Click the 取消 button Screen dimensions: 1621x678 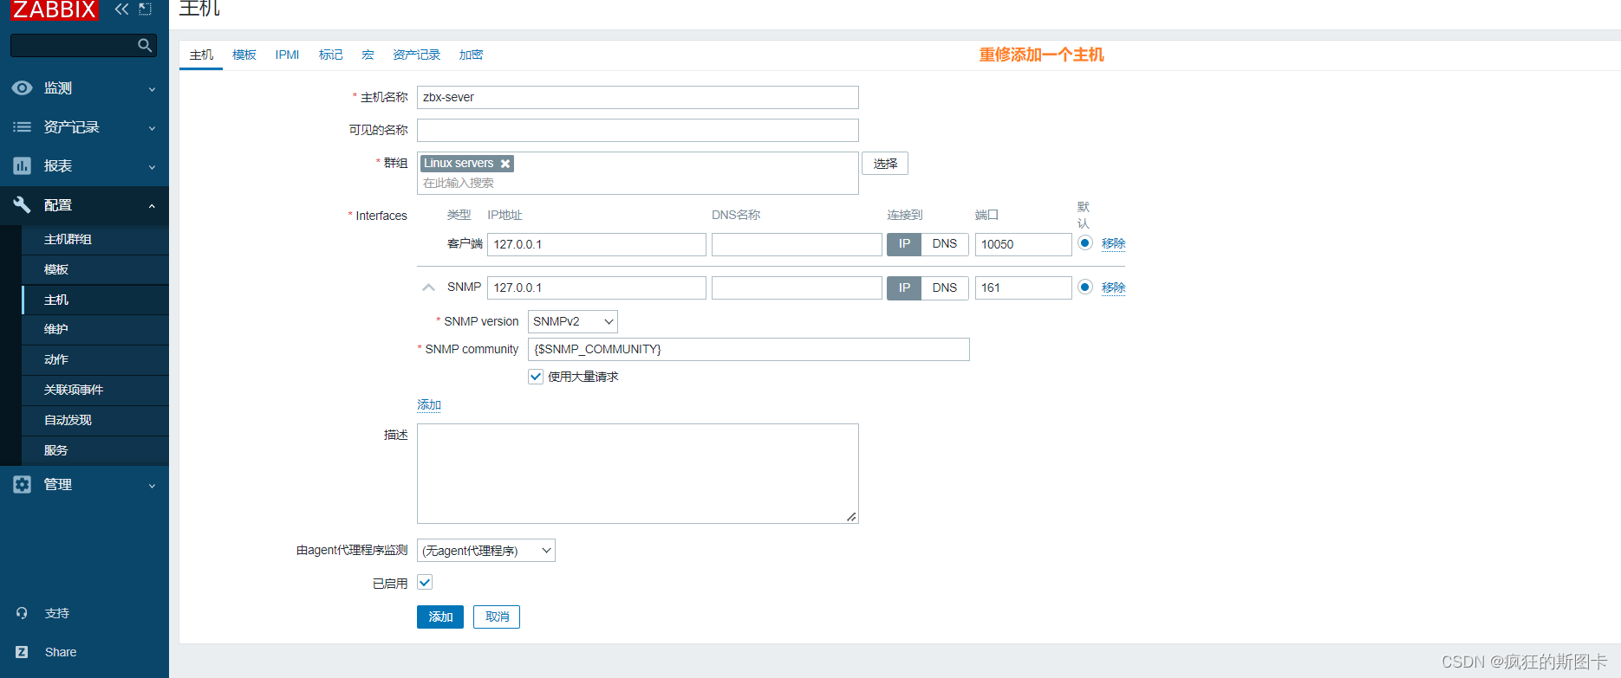(x=497, y=617)
